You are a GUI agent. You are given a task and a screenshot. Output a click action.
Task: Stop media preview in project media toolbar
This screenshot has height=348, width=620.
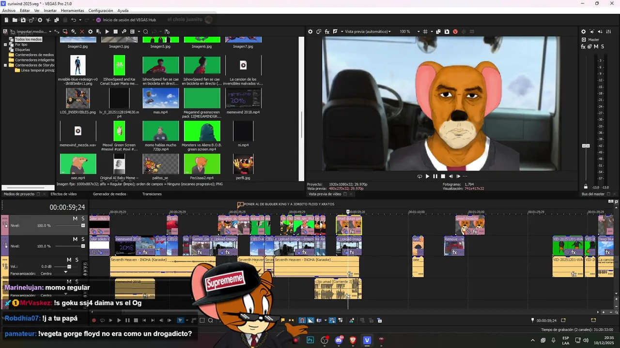tap(115, 31)
